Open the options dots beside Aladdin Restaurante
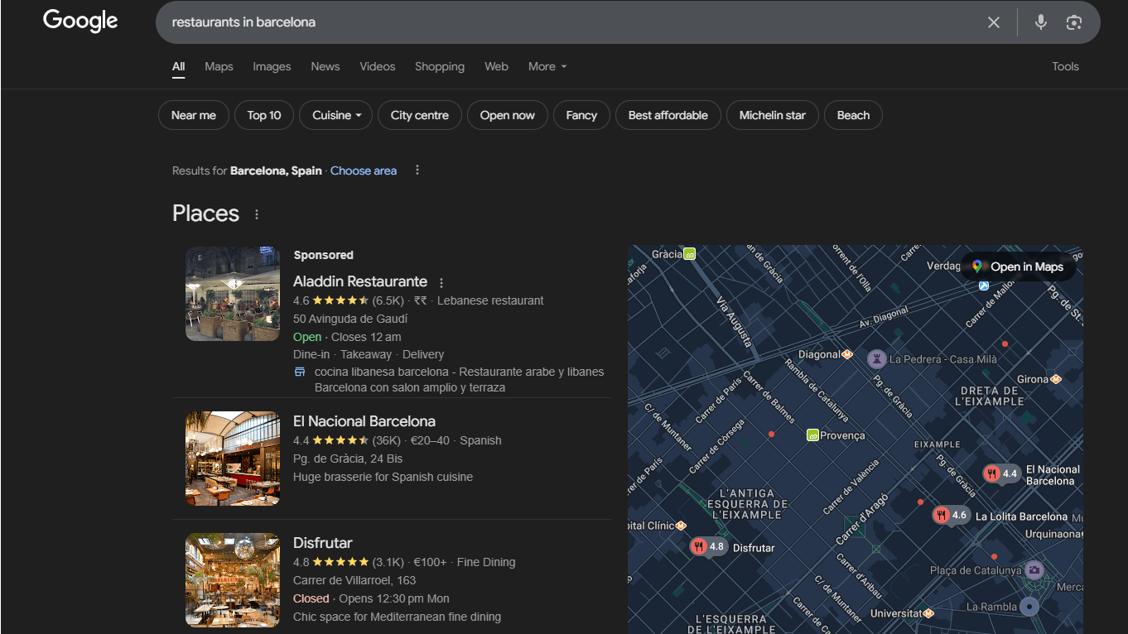The height and width of the screenshot is (634, 1128). [x=441, y=282]
